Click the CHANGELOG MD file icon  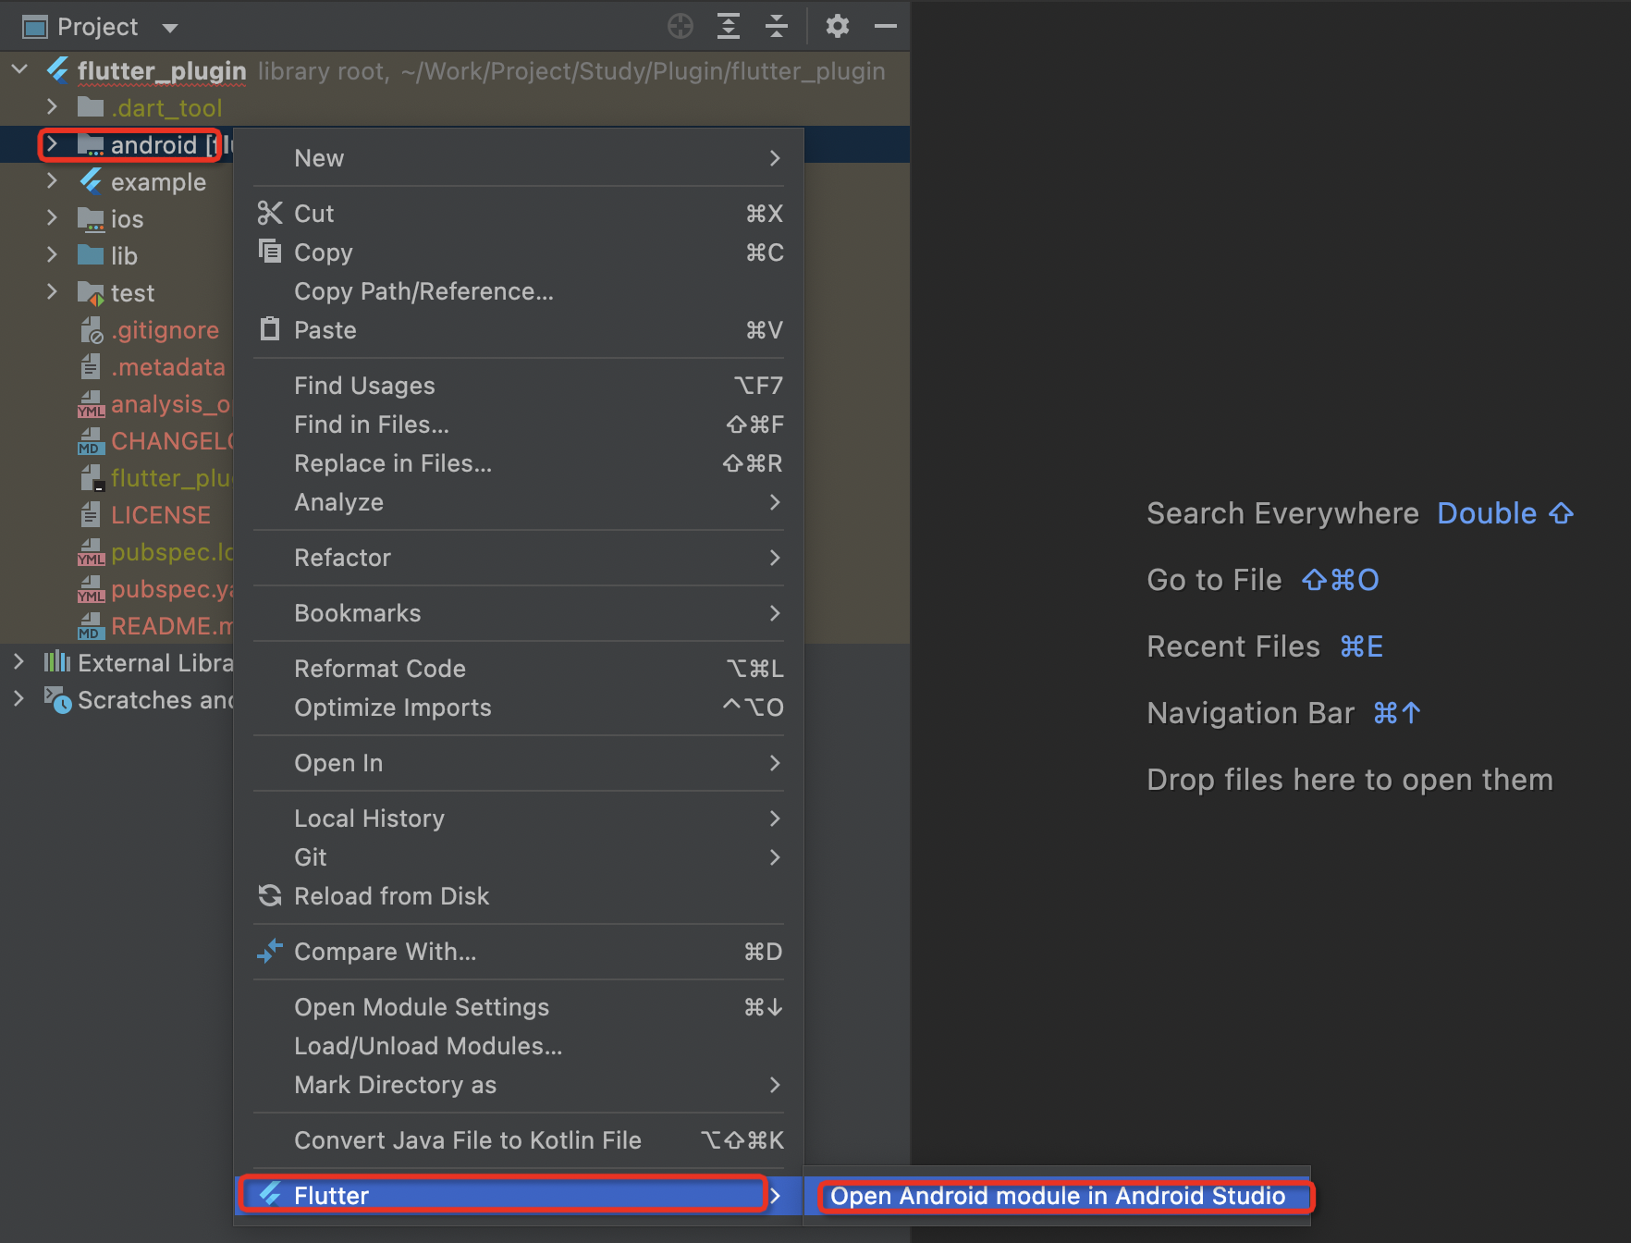91,441
